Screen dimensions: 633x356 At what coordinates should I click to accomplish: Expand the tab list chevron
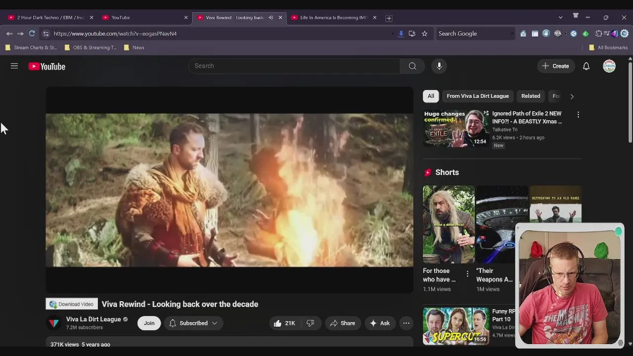click(560, 18)
